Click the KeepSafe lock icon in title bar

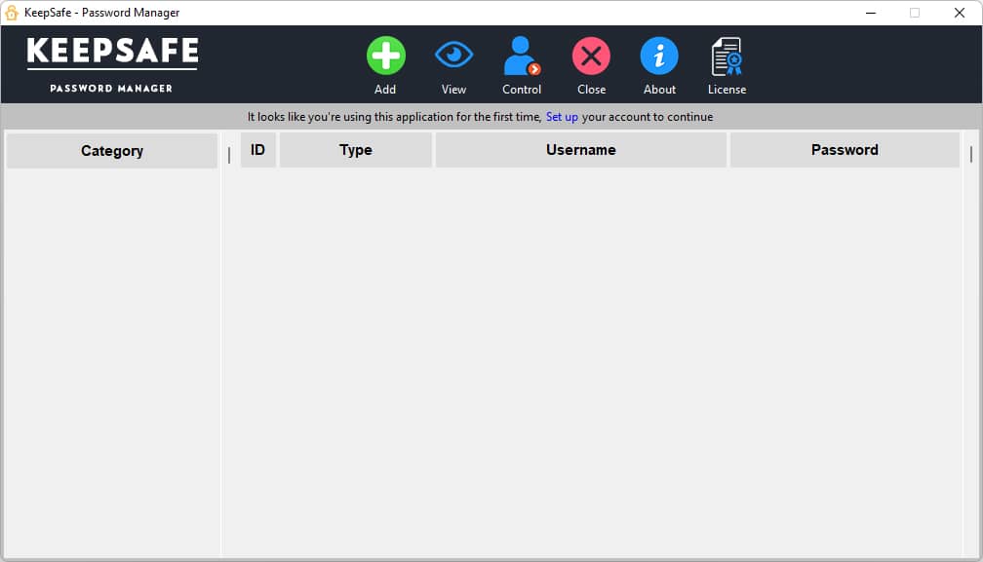tap(12, 13)
